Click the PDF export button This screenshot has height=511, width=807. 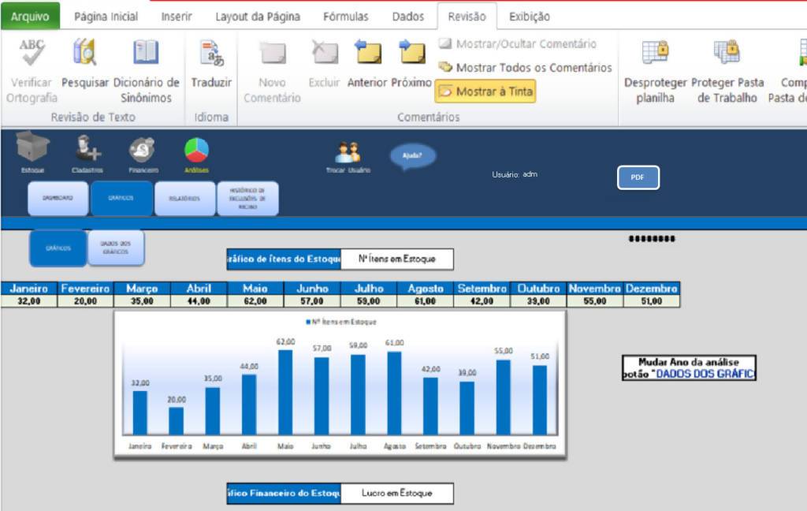[638, 177]
